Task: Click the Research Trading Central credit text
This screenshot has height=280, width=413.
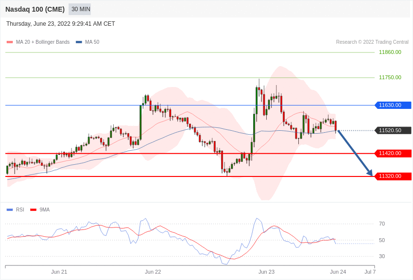Action: pos(372,42)
